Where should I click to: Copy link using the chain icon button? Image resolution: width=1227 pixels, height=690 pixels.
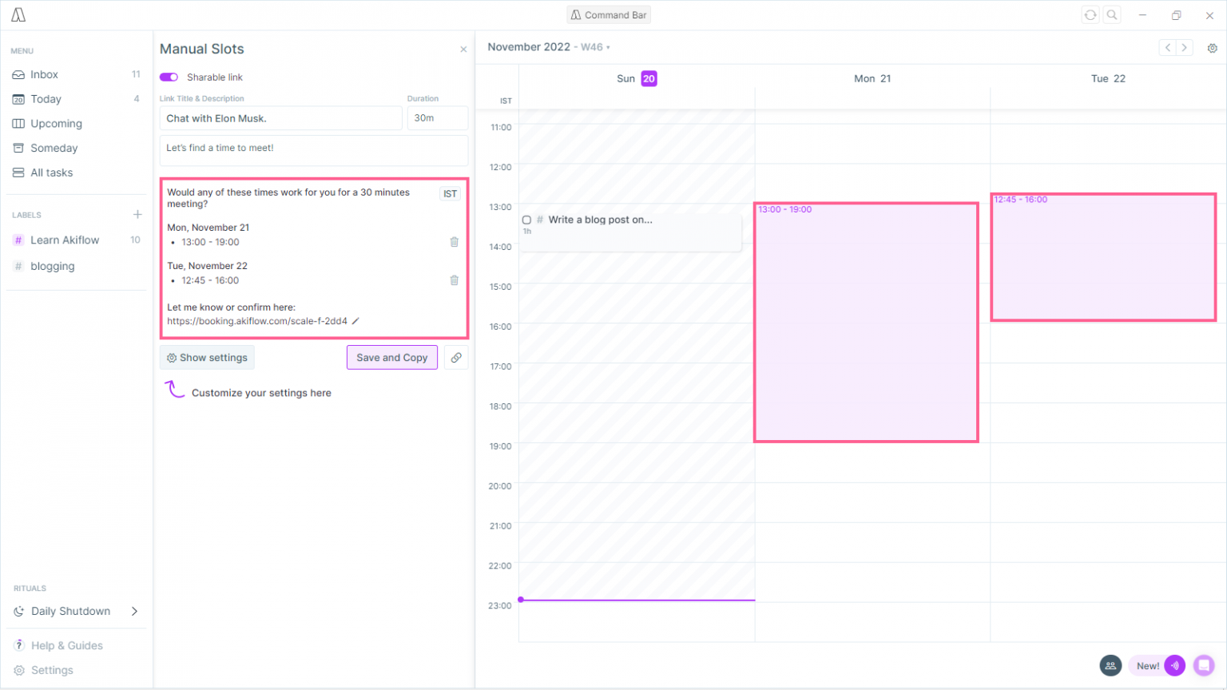456,358
